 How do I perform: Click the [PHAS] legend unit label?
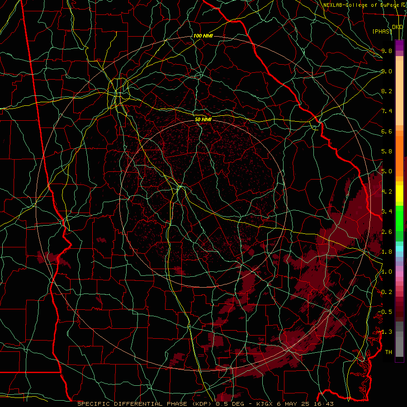pos(382,31)
